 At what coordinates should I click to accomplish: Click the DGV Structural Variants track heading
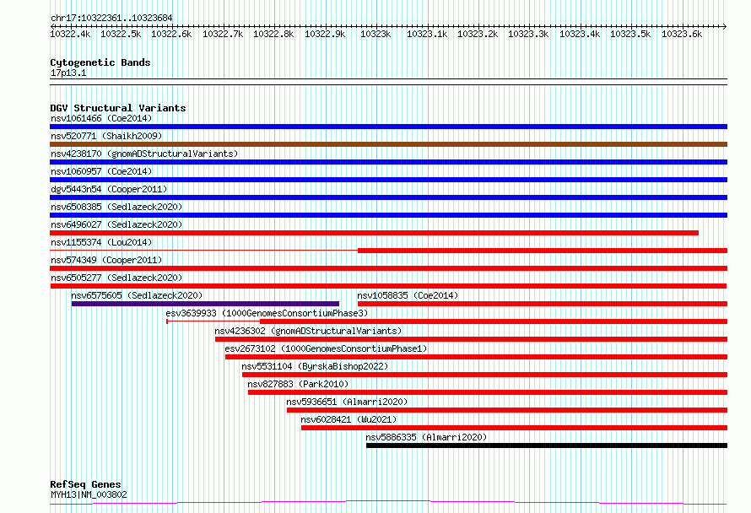pos(118,108)
